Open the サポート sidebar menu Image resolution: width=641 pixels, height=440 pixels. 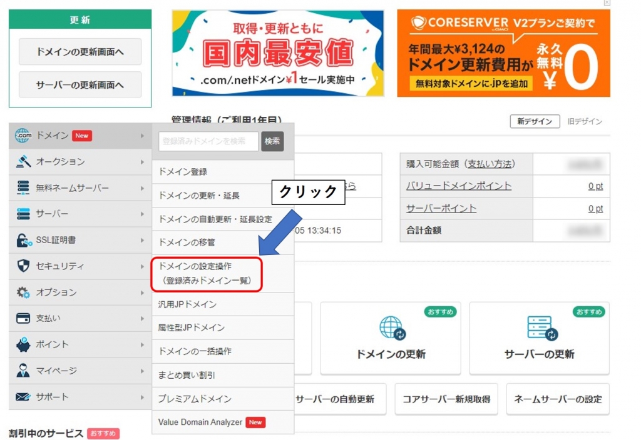click(x=80, y=397)
